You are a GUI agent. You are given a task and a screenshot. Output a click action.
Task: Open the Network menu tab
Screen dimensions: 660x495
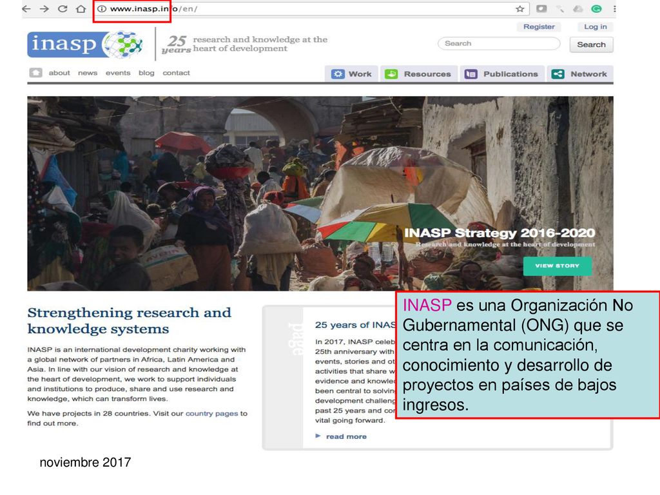580,74
